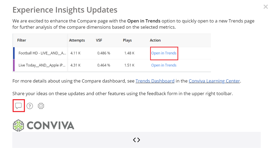The width and height of the screenshot is (272, 160).
Task: Open in Trends for Live Today row
Action: click(164, 65)
